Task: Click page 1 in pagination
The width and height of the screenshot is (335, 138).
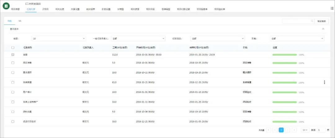Action: coord(281,130)
